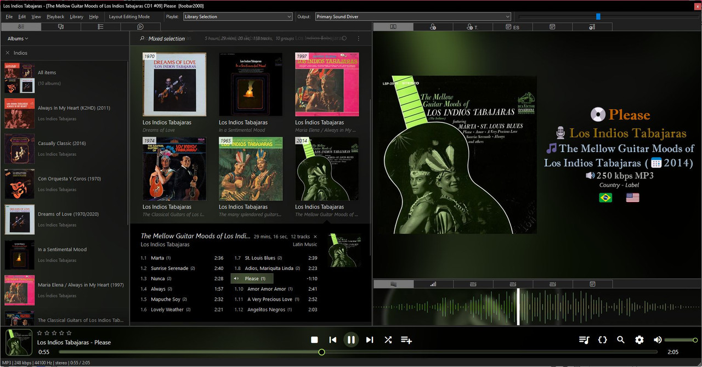Image resolution: width=702 pixels, height=367 pixels.
Task: Select the sixth right panel tab icon
Action: point(592,26)
